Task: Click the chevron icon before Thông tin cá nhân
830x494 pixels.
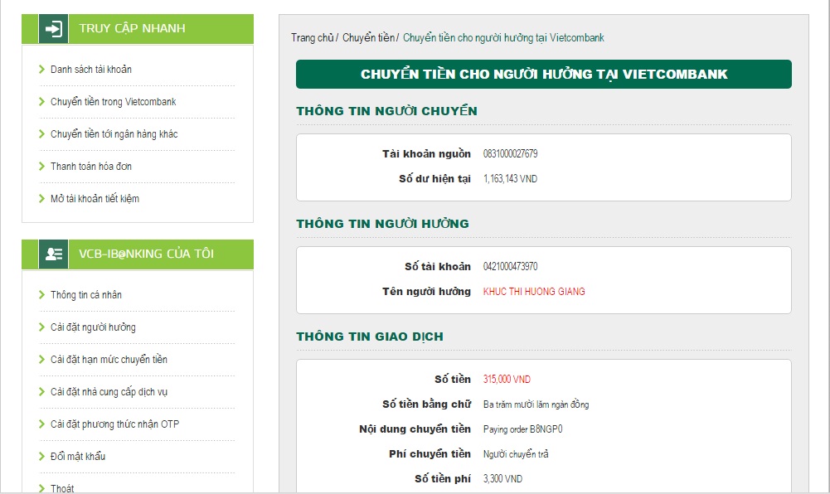Action: pos(41,294)
